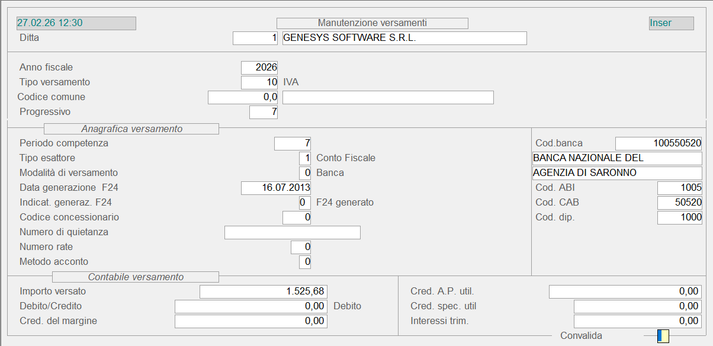
Task: Focus the Importo versato amount field
Action: (263, 291)
